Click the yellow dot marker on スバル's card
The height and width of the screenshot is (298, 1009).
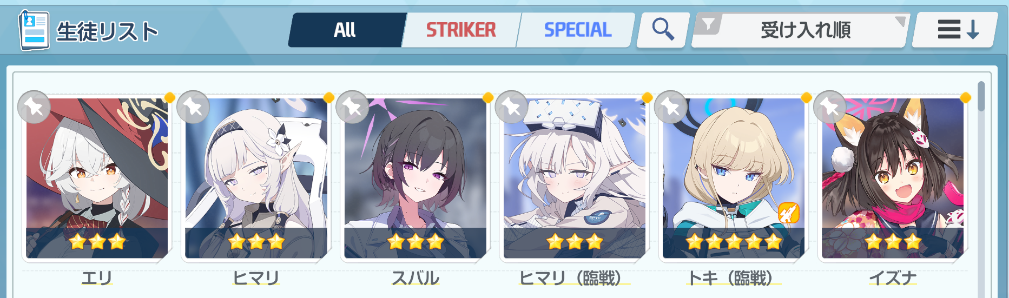click(487, 97)
